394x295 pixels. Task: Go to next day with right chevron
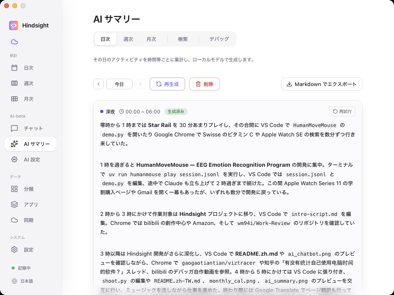pos(140,84)
